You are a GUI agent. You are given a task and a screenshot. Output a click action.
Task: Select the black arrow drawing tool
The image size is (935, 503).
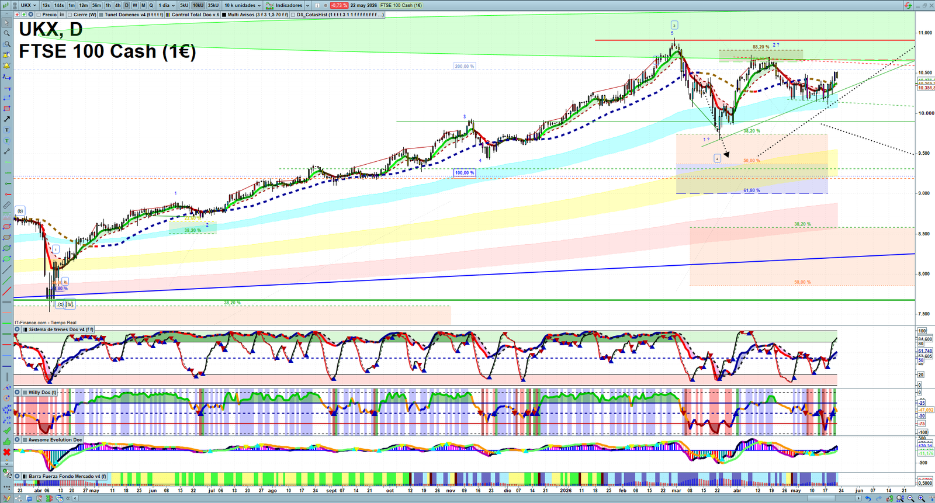(x=6, y=119)
